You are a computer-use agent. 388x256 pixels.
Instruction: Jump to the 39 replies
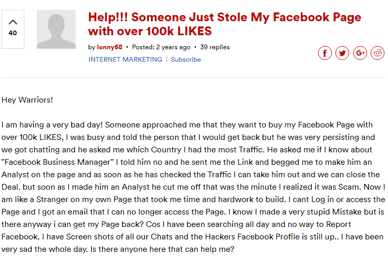215,47
